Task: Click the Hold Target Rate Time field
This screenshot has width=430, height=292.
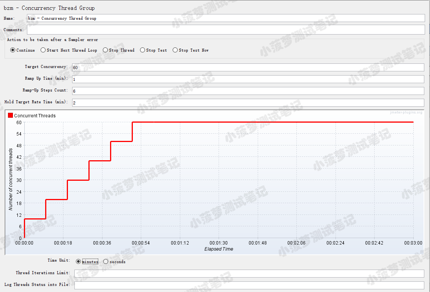Action: (x=248, y=103)
